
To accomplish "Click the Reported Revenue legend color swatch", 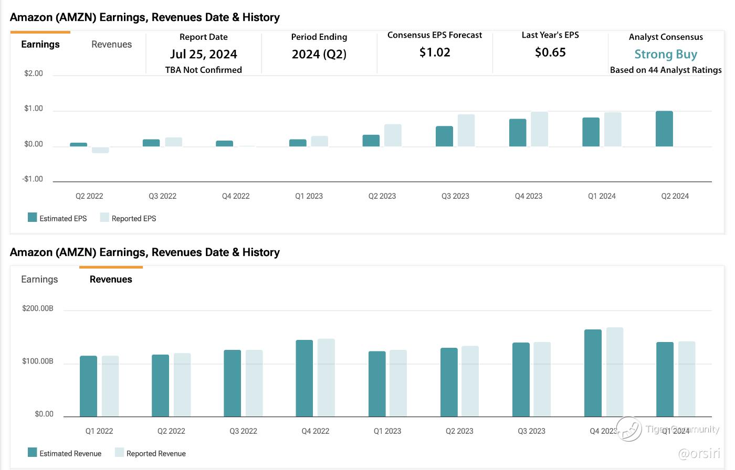I will pyautogui.click(x=119, y=453).
